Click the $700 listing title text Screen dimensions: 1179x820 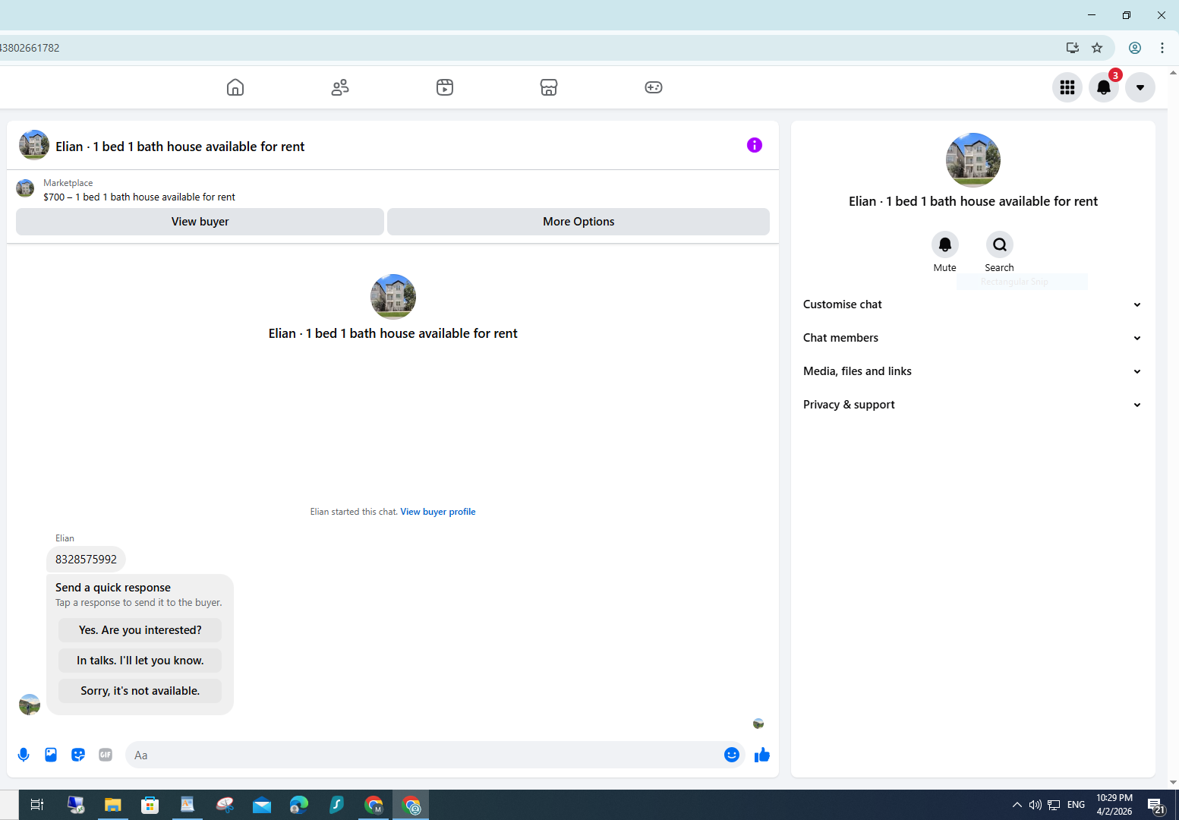139,197
